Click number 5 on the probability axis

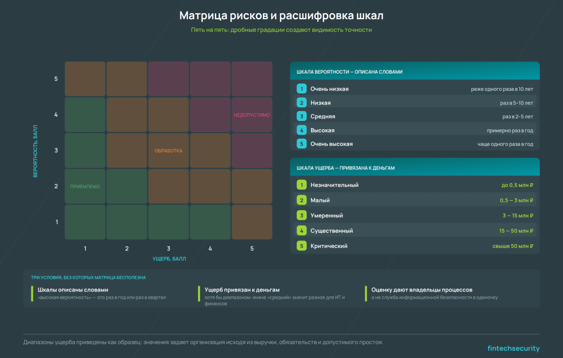pyautogui.click(x=56, y=79)
